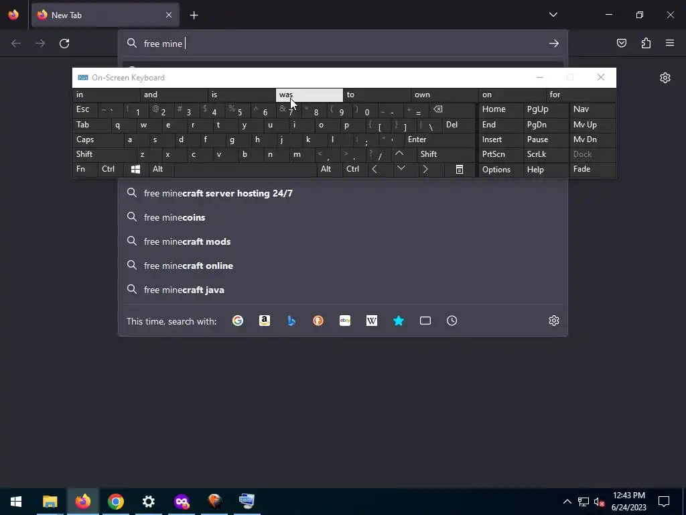This screenshot has width=686, height=515.
Task: Tap the context menu key on keyboard
Action: tap(460, 169)
